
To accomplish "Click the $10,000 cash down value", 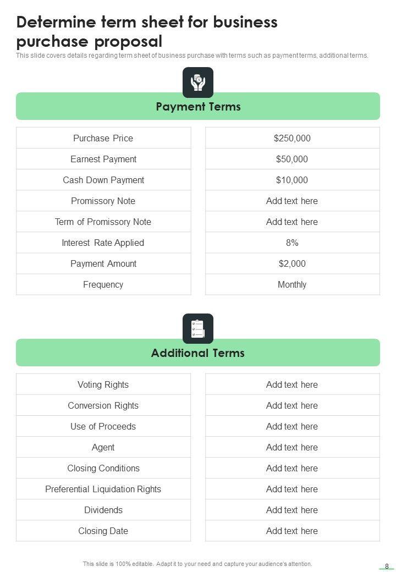I will click(292, 180).
